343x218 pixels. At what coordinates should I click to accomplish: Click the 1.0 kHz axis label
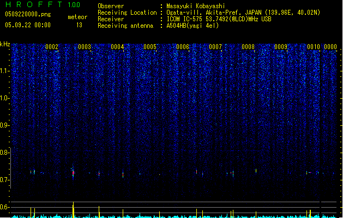click(5, 98)
